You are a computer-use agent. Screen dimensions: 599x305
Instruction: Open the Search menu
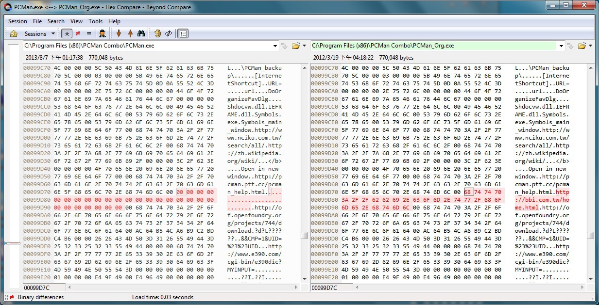56,21
